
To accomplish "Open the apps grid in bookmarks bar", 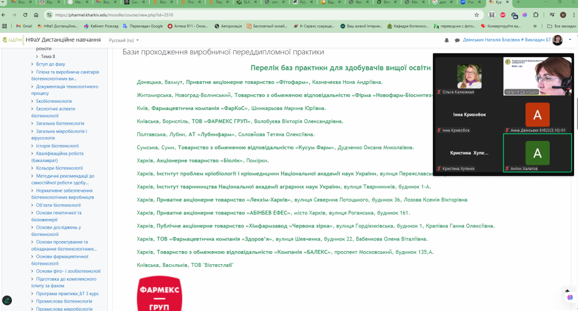I will 5,26.
